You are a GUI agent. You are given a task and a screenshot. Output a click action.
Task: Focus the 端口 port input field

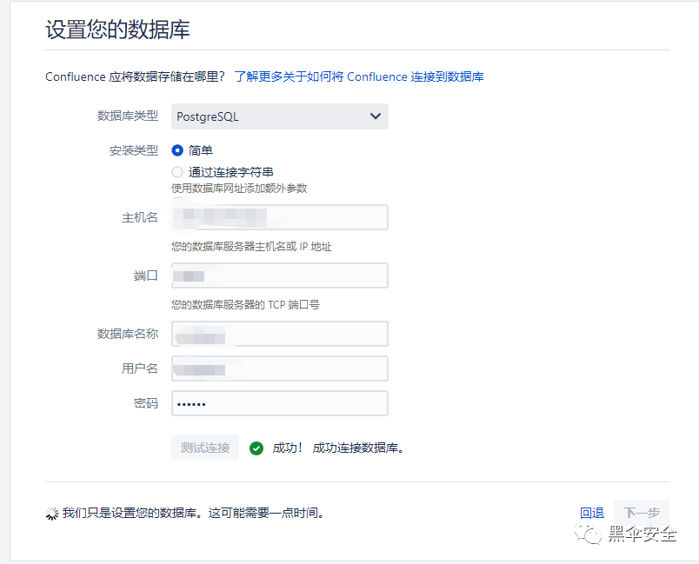[x=279, y=275]
